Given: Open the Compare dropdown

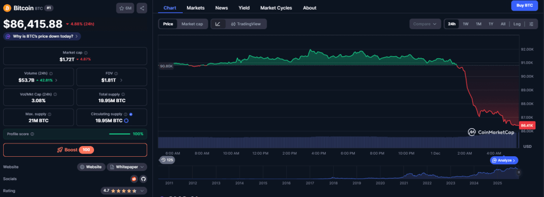Looking at the screenshot, I should point(425,24).
